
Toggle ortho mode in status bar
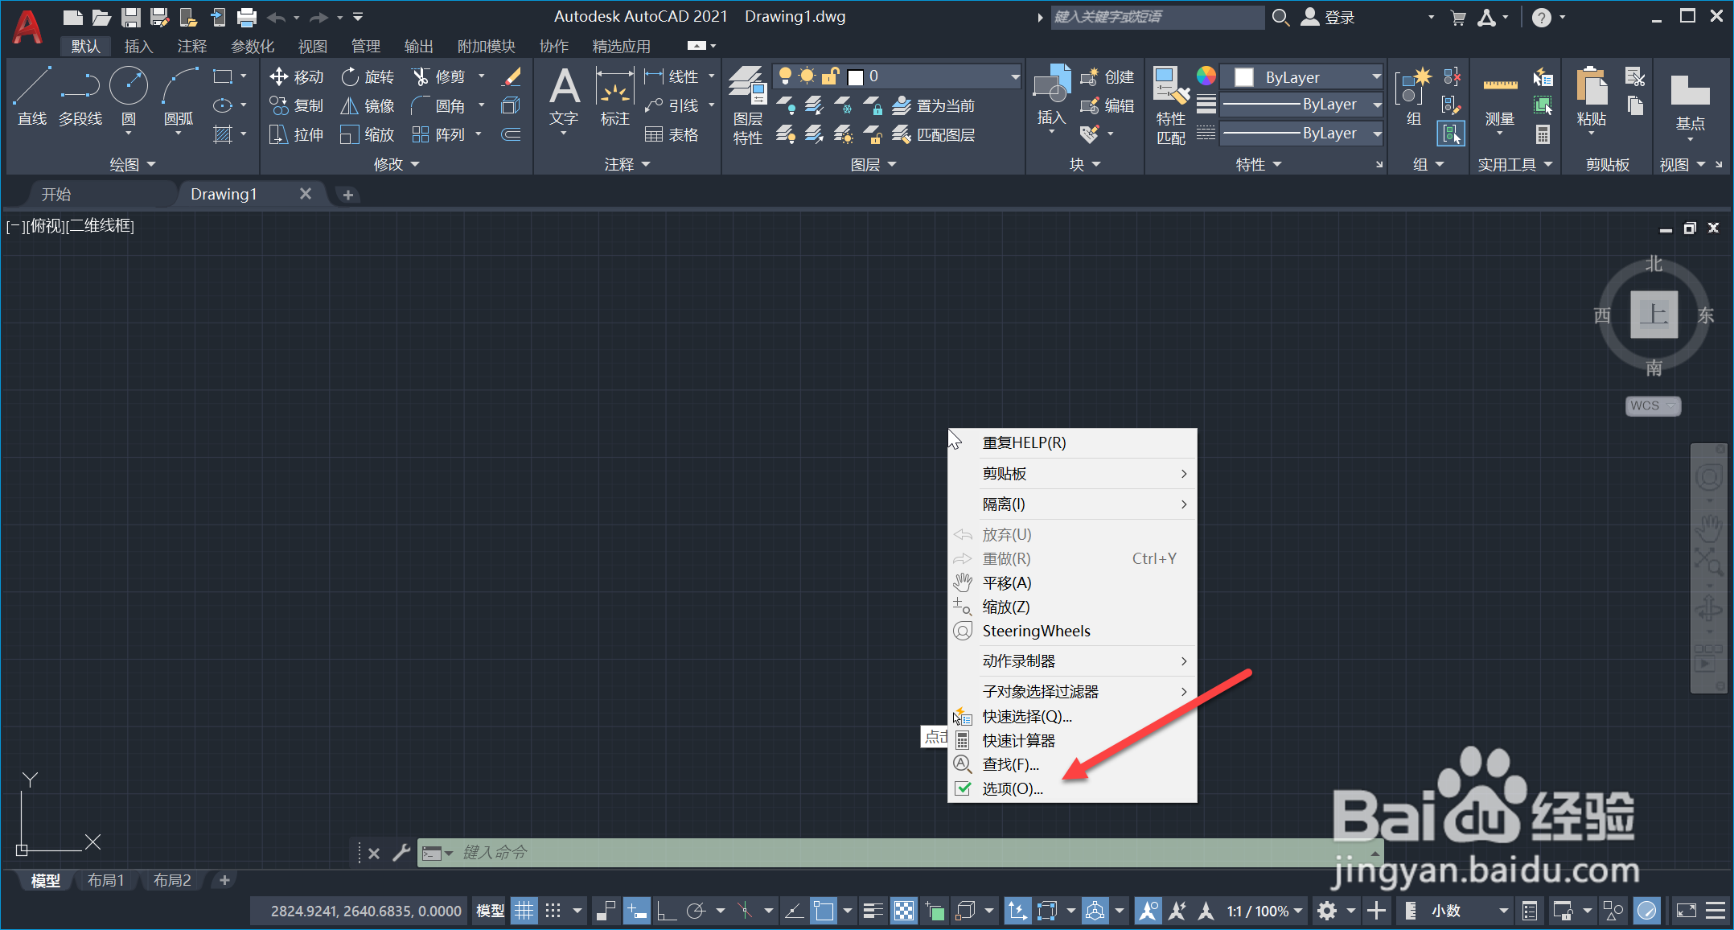pyautogui.click(x=666, y=911)
